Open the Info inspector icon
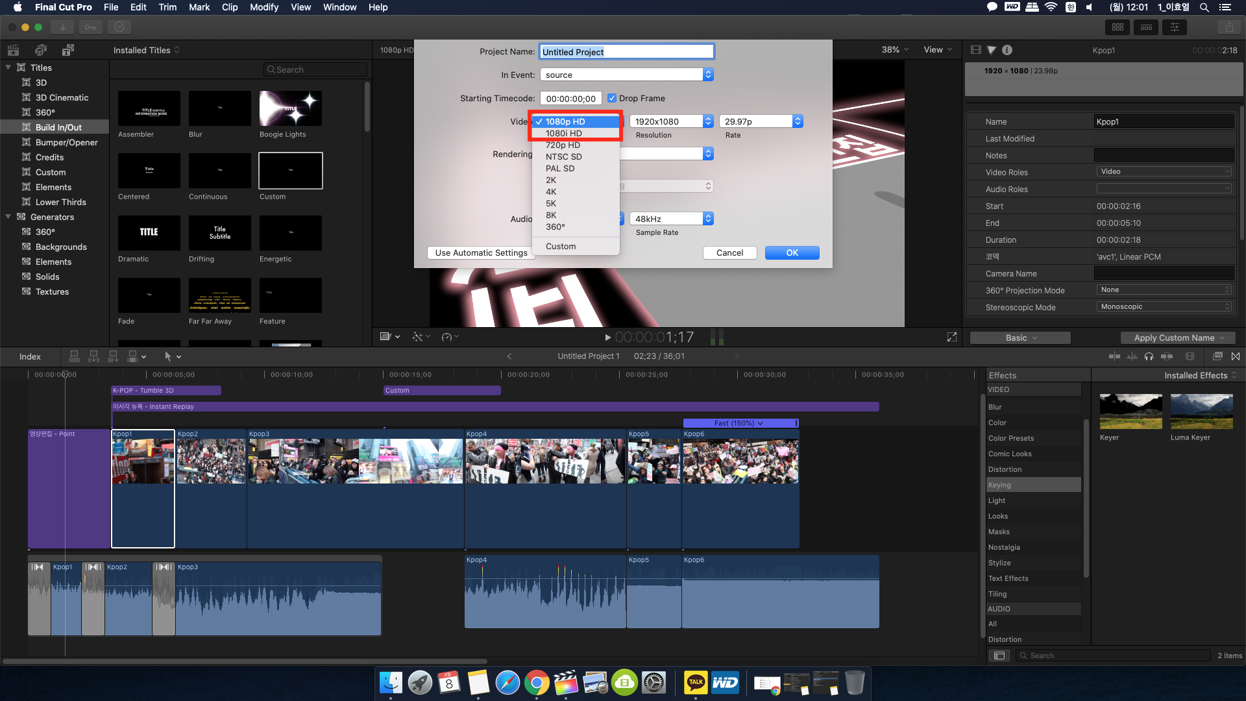This screenshot has width=1246, height=701. click(x=1007, y=50)
